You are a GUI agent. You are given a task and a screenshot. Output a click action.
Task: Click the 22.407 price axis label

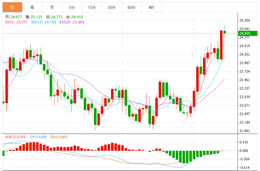(x=245, y=114)
